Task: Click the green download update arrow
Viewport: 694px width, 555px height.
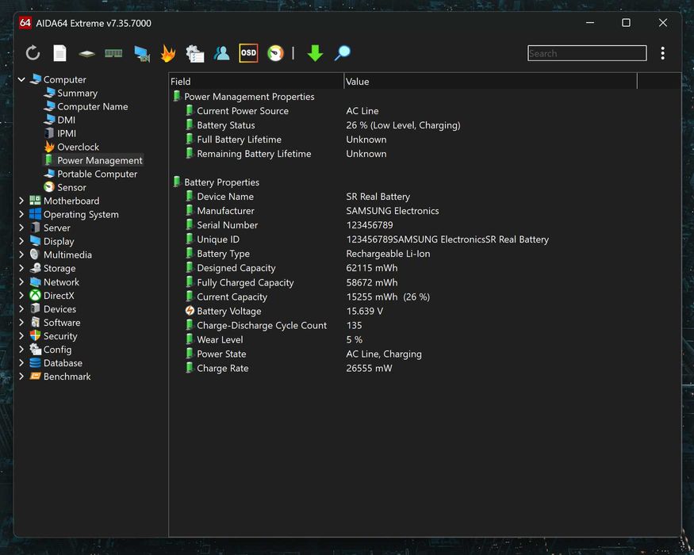Action: 315,53
